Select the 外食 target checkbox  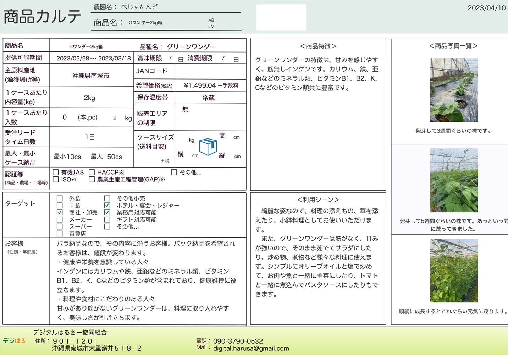[60, 198]
